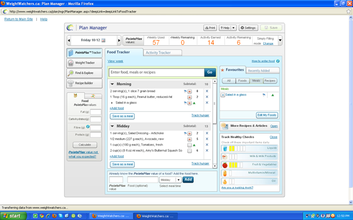Viewport: 353px width, 220px height.
Task: Click Edit My Foods button
Action: [x=267, y=115]
